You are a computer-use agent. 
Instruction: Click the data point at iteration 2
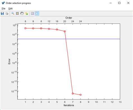click(33, 28)
